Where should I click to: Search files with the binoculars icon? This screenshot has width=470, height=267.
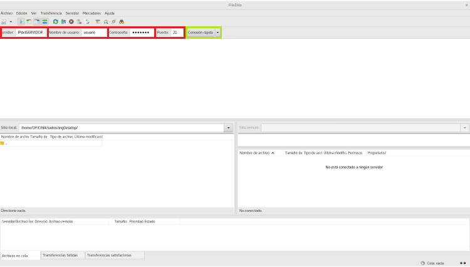pos(122,21)
